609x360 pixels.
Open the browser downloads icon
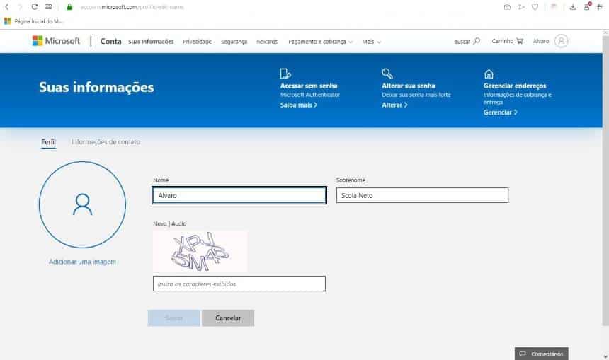tap(573, 7)
